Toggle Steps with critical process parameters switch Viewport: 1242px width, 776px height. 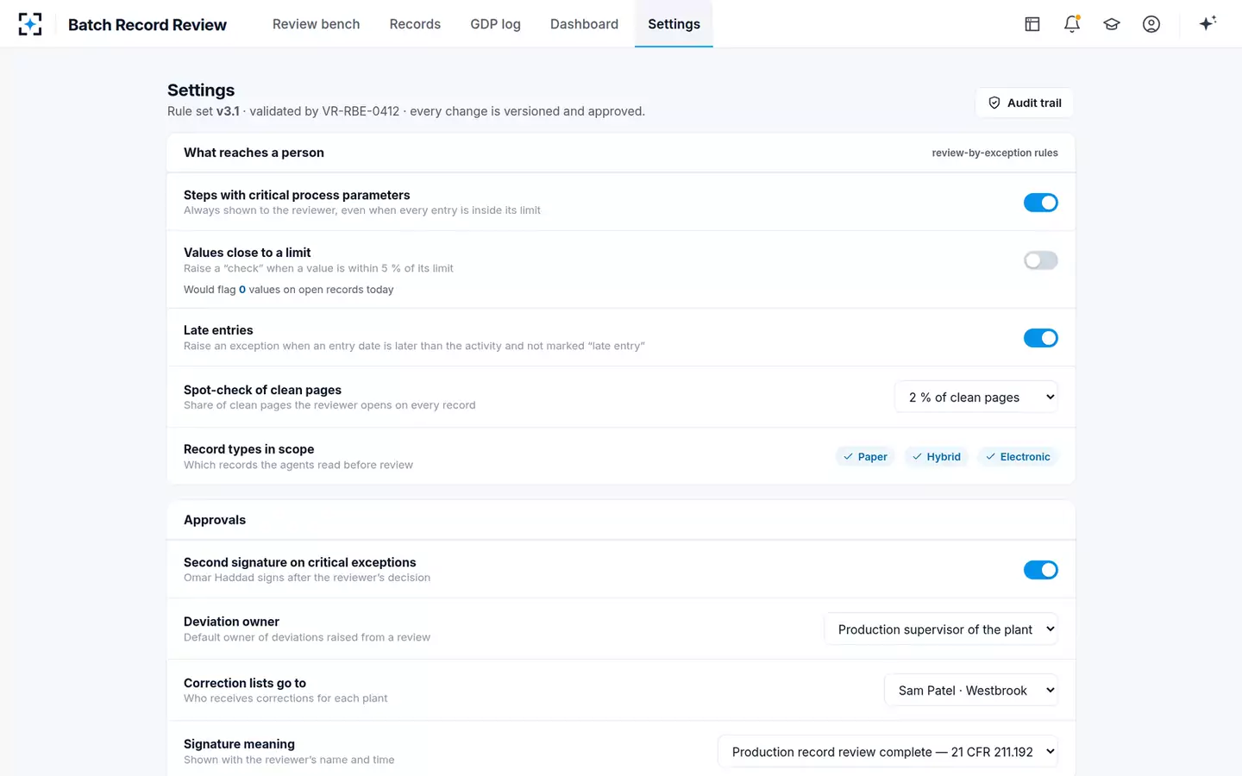pos(1040,203)
